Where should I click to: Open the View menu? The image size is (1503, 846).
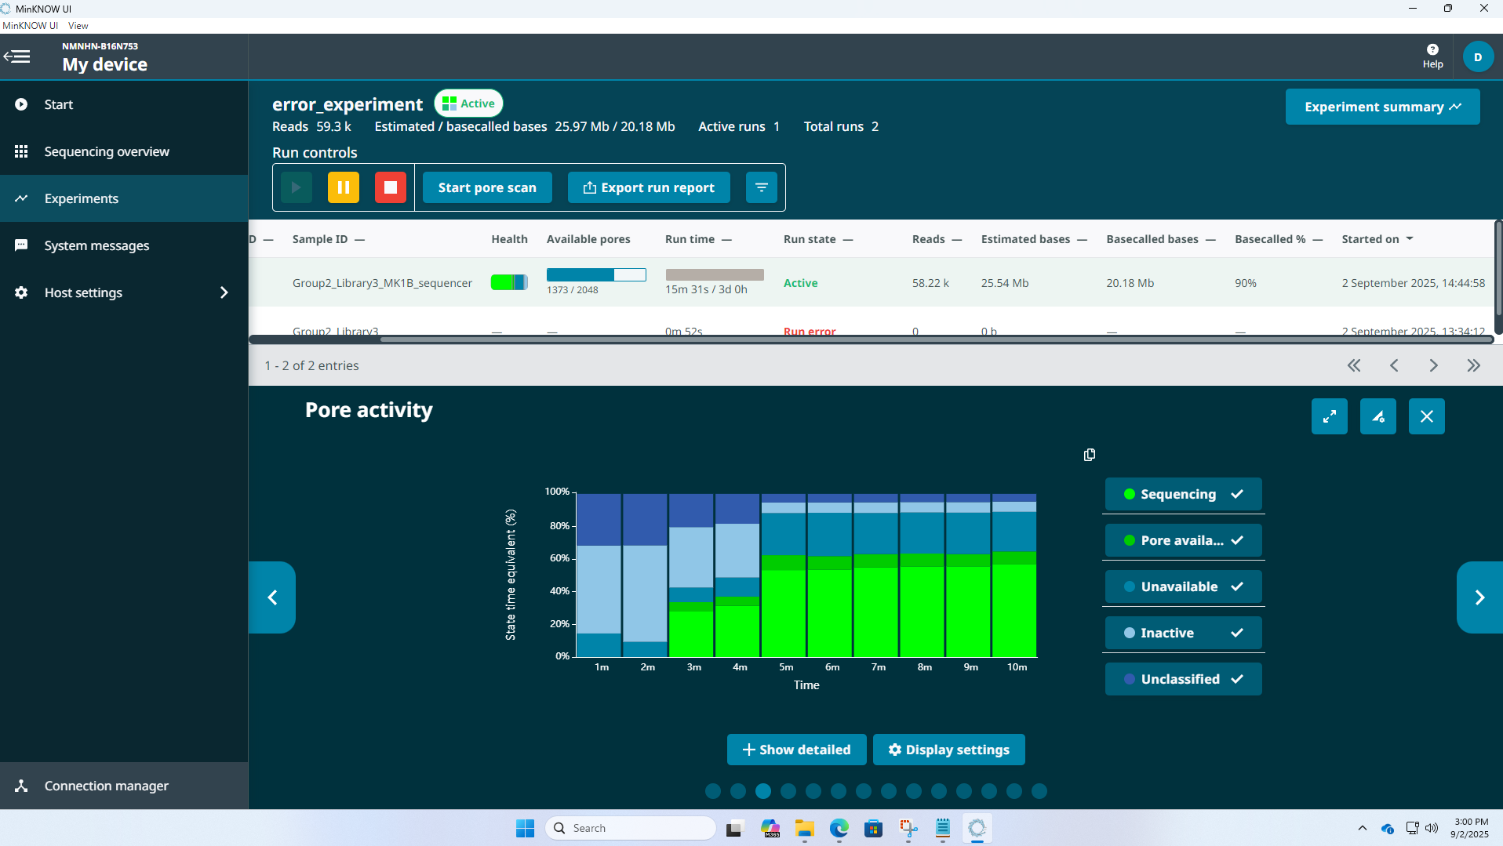tap(78, 26)
